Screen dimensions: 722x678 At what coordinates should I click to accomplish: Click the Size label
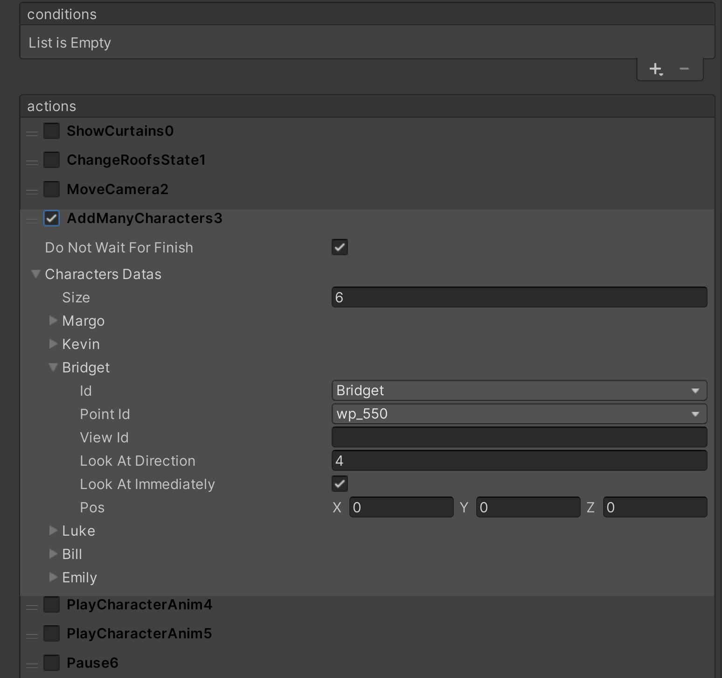[76, 298]
